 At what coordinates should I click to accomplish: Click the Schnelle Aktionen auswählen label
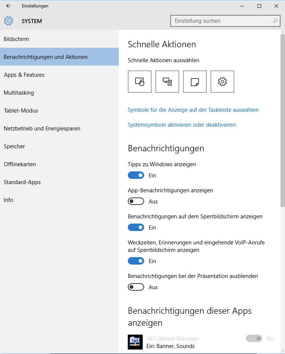[x=164, y=60]
